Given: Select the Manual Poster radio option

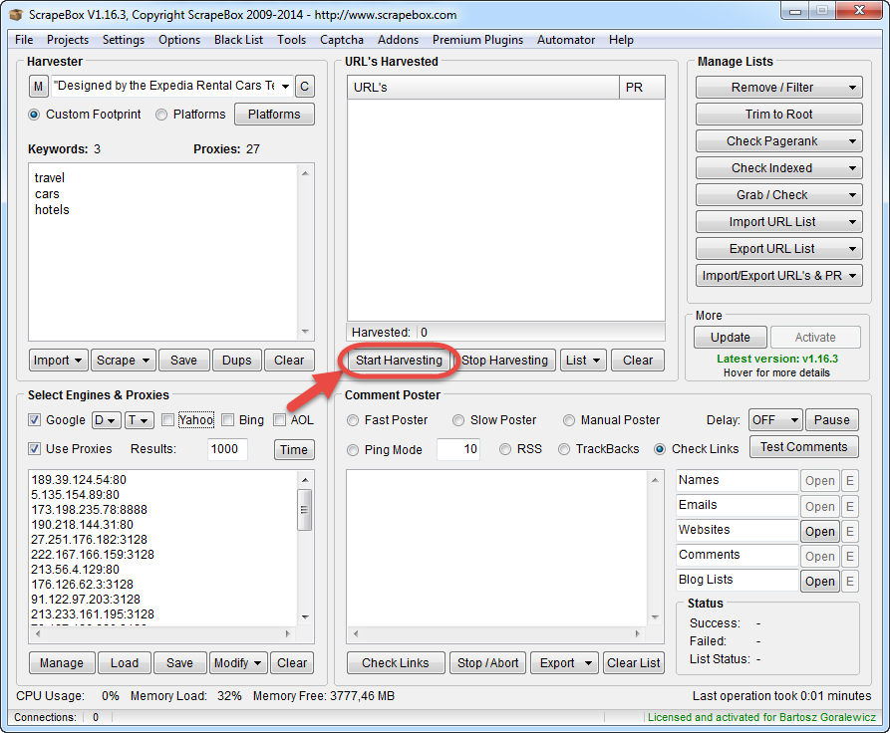Looking at the screenshot, I should point(569,420).
